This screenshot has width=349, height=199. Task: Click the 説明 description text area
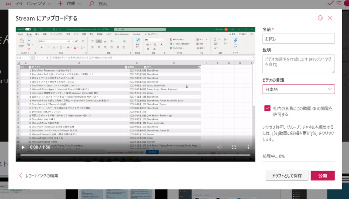click(298, 64)
